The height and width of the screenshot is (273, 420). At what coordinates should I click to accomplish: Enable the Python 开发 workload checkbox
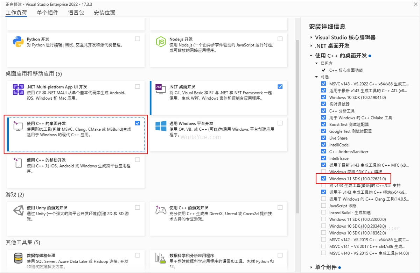(x=138, y=39)
